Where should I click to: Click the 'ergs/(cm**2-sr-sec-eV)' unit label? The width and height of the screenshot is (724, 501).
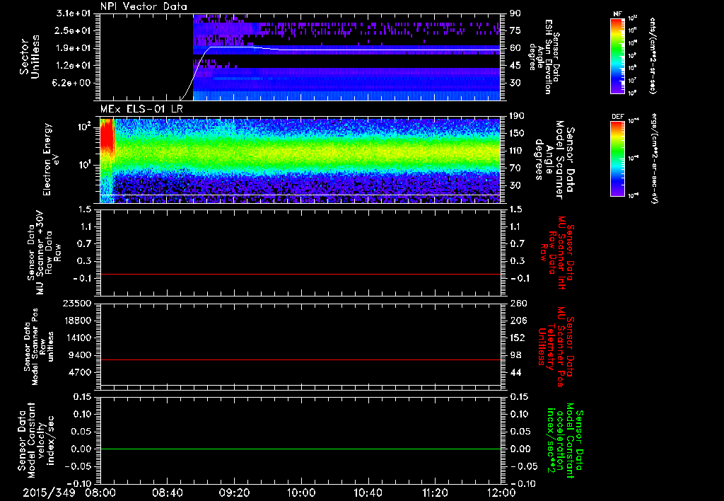654,159
